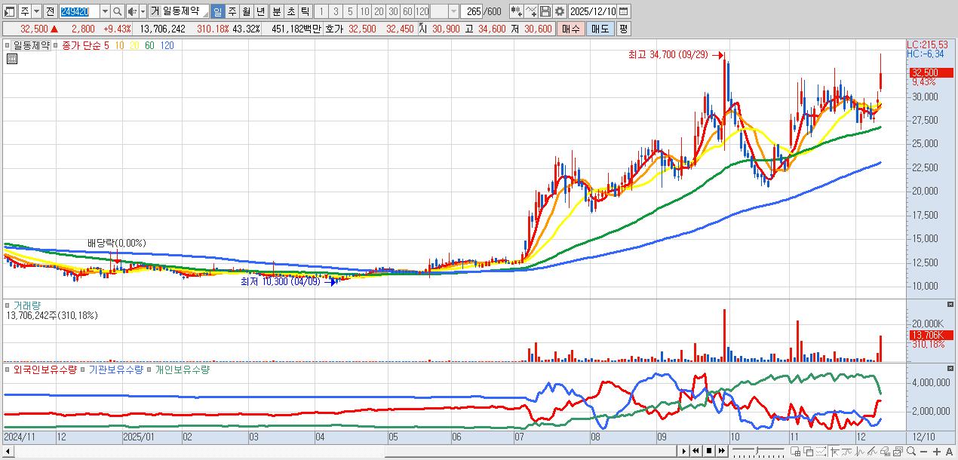The width and height of the screenshot is (958, 460).
Task: Click the 호가 quote label in info bar
Action: pyautogui.click(x=335, y=29)
